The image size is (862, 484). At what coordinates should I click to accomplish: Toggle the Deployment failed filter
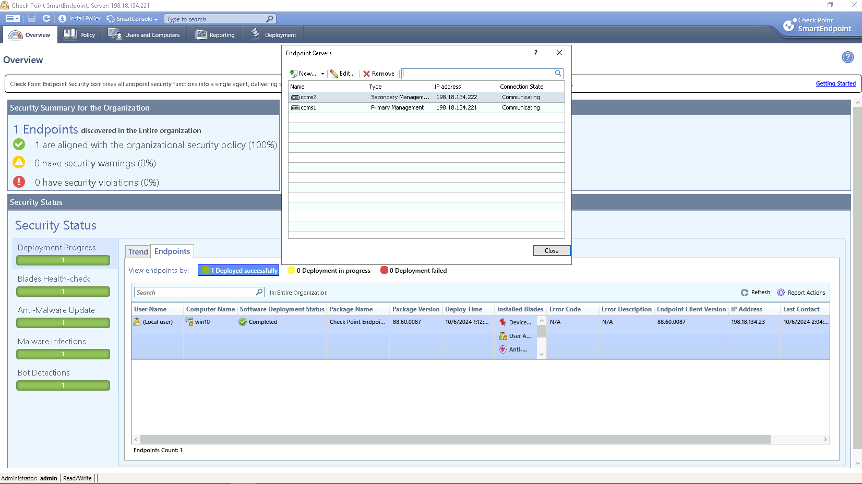click(x=414, y=270)
